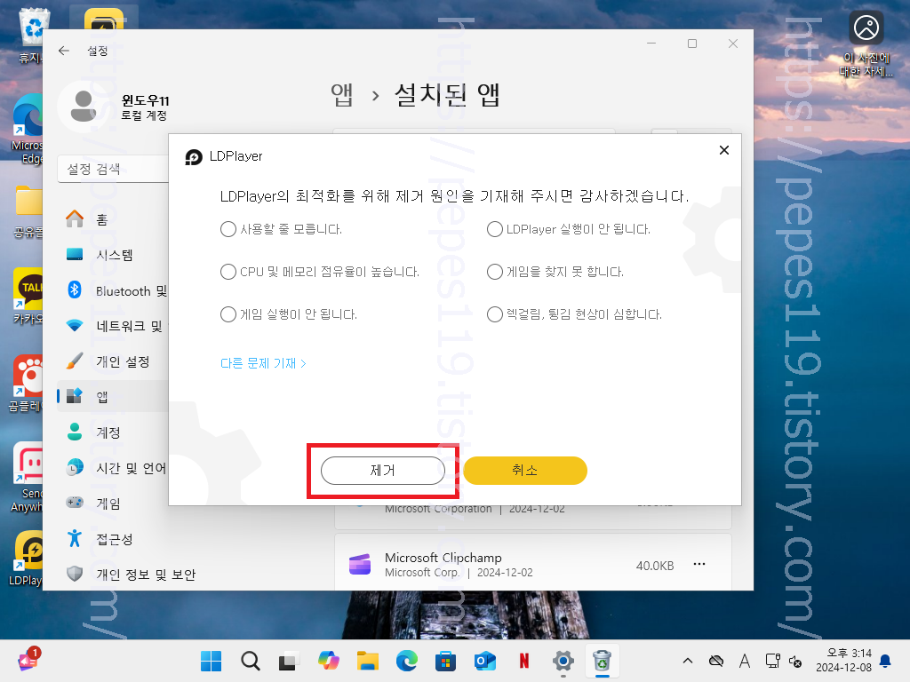
Task: Open the Bluetooth settings category
Action: pos(113,290)
